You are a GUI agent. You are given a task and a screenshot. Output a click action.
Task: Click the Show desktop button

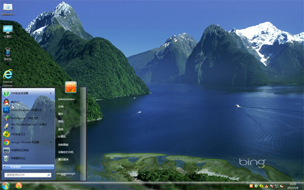pos(302,186)
